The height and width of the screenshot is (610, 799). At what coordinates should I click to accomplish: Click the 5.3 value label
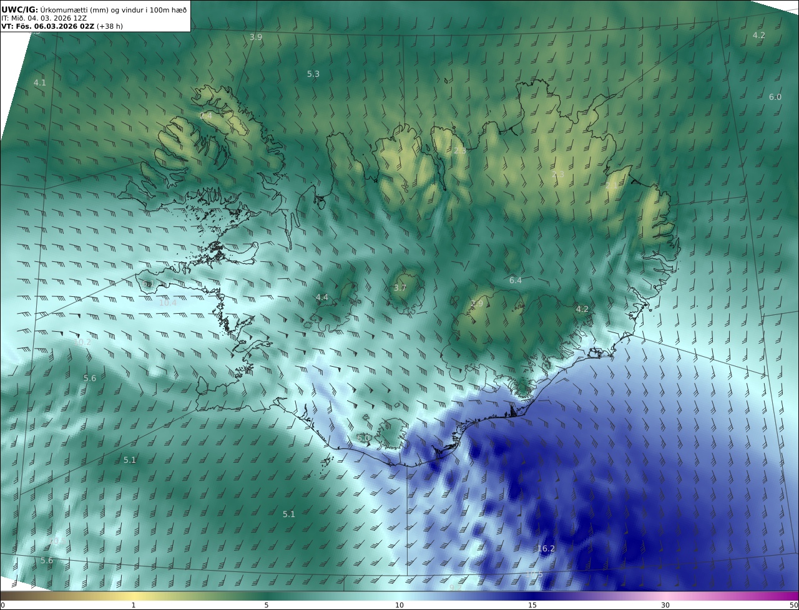pos(313,74)
